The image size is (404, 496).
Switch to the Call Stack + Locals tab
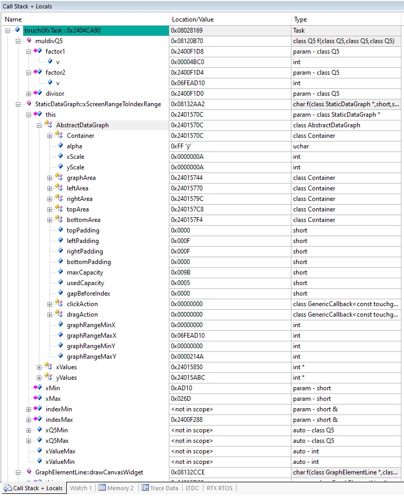34,488
